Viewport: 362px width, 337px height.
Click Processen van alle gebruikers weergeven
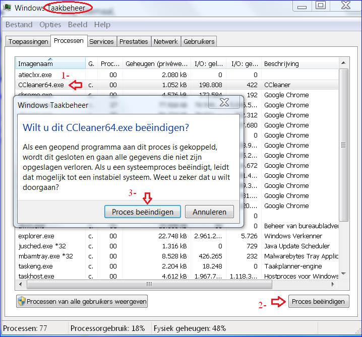[x=82, y=301]
